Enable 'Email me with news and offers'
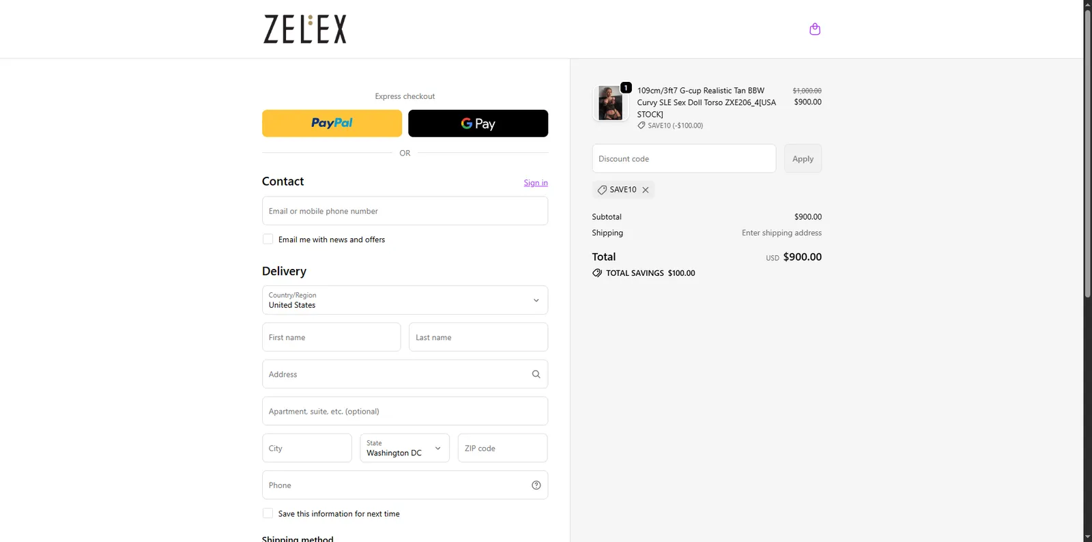Screen dimensions: 1092x542 (x=268, y=239)
